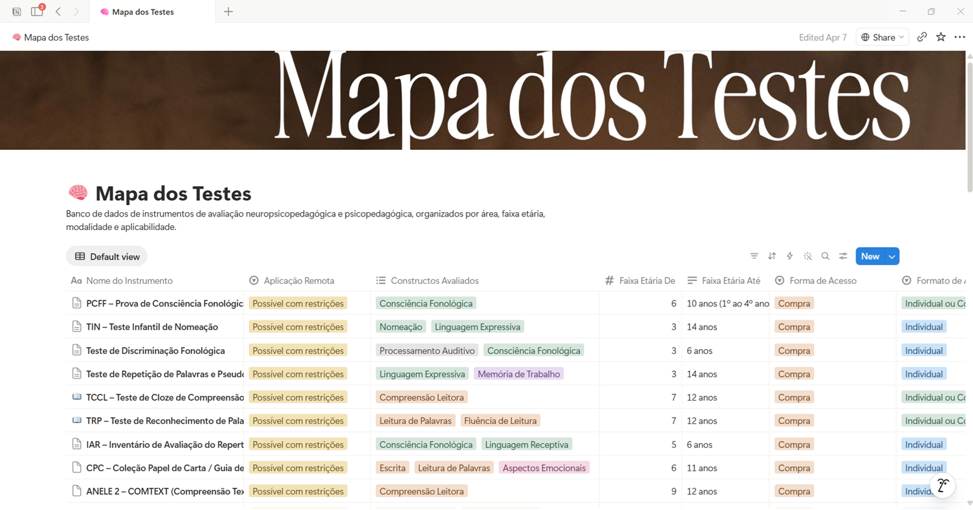Click the value 9 in ANELE 2 row
This screenshot has height=510, width=973.
[674, 492]
